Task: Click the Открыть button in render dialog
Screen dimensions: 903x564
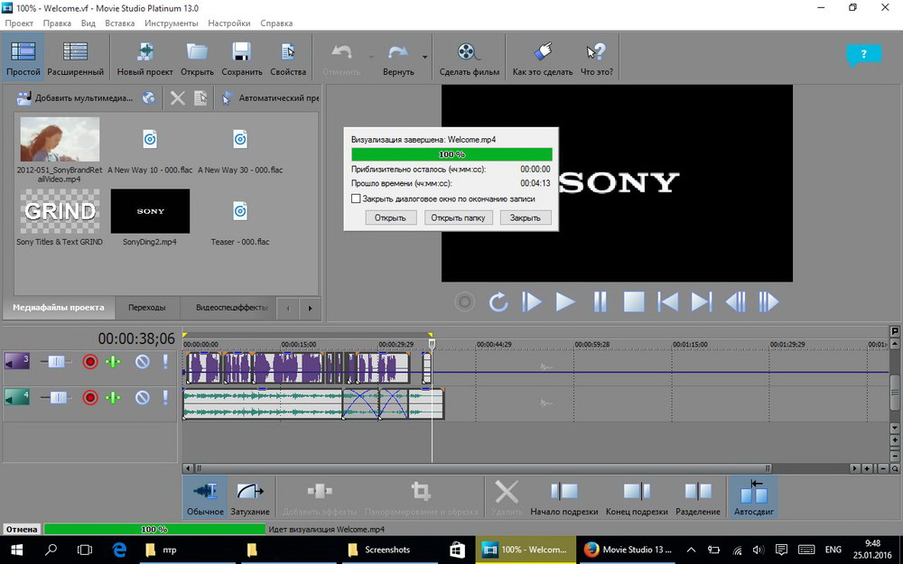Action: [x=390, y=217]
